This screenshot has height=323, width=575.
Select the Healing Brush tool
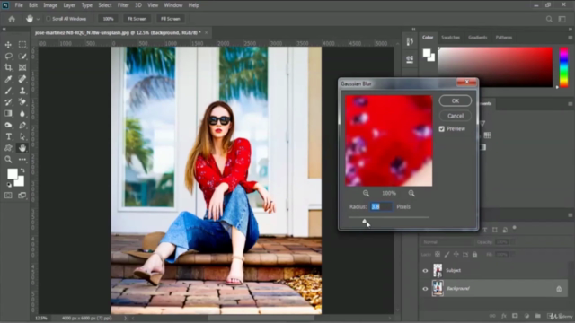pos(22,79)
